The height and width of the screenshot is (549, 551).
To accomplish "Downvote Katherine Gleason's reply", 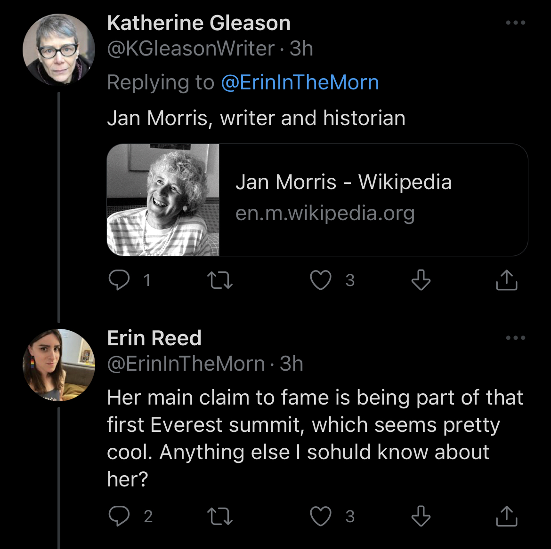I will (x=421, y=280).
